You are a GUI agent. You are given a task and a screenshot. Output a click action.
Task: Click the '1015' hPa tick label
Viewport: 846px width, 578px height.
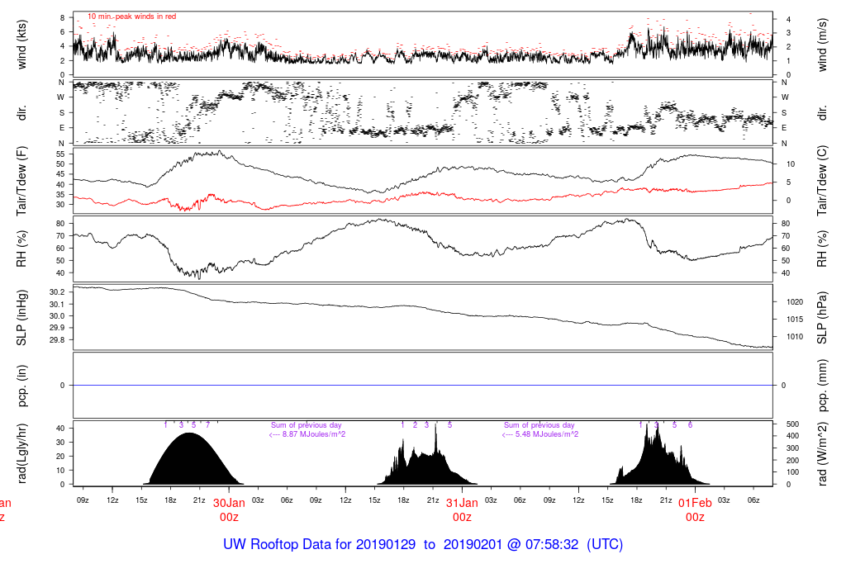(x=795, y=320)
